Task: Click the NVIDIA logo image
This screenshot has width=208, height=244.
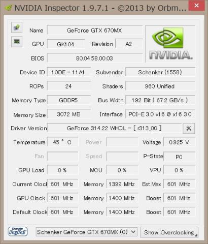Action: click(170, 44)
